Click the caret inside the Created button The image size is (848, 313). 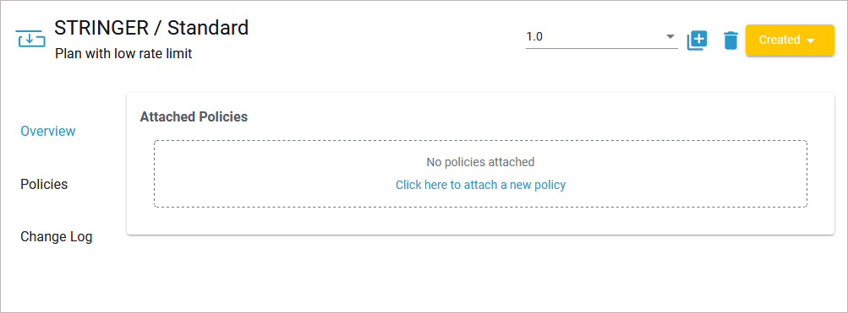point(810,41)
